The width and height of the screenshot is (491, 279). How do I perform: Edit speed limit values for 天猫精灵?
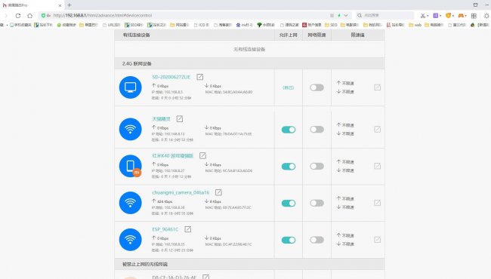(377, 130)
